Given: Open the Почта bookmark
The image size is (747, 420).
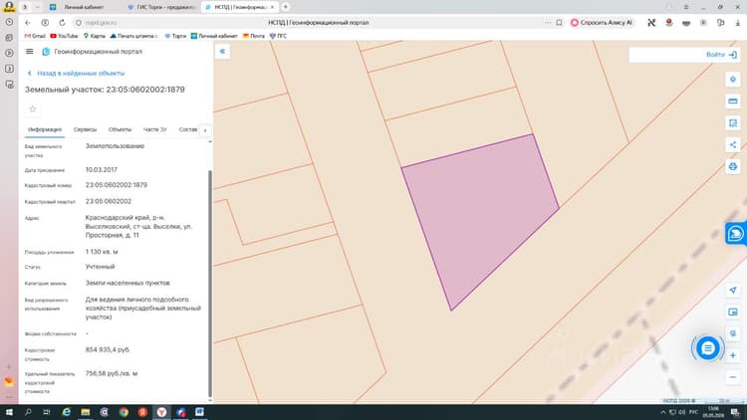Looking at the screenshot, I should [x=253, y=36].
